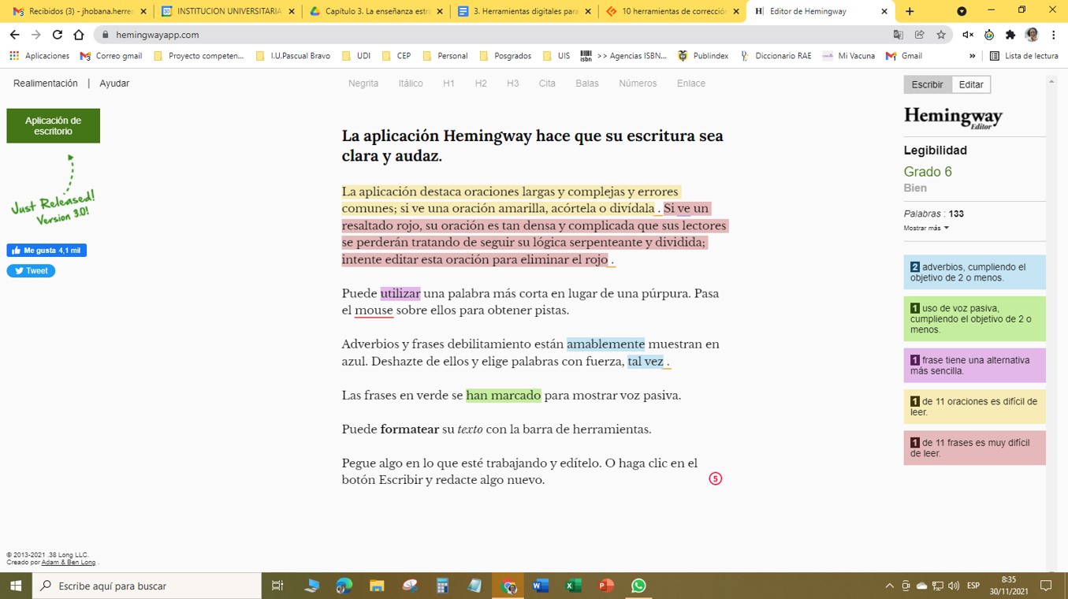Apply Negrita formatting
This screenshot has width=1068, height=599.
click(363, 84)
